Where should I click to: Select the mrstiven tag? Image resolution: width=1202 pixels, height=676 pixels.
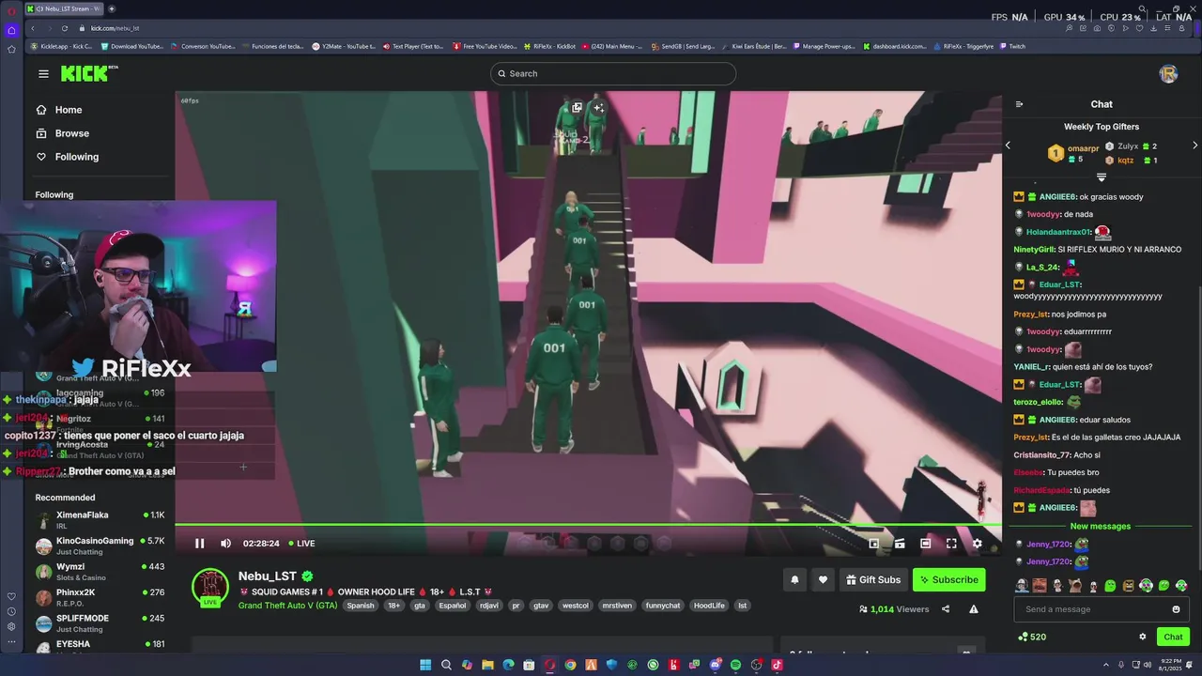(x=617, y=606)
